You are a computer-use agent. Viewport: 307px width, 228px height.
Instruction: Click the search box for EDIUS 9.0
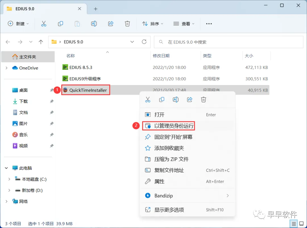pyautogui.click(x=229, y=42)
